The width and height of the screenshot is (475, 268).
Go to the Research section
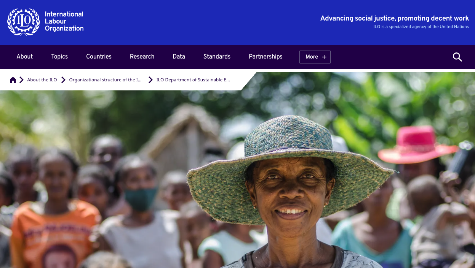[x=142, y=57]
